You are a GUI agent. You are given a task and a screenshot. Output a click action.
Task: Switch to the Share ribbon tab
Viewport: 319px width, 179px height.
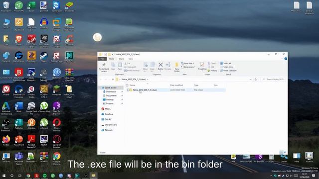point(121,59)
